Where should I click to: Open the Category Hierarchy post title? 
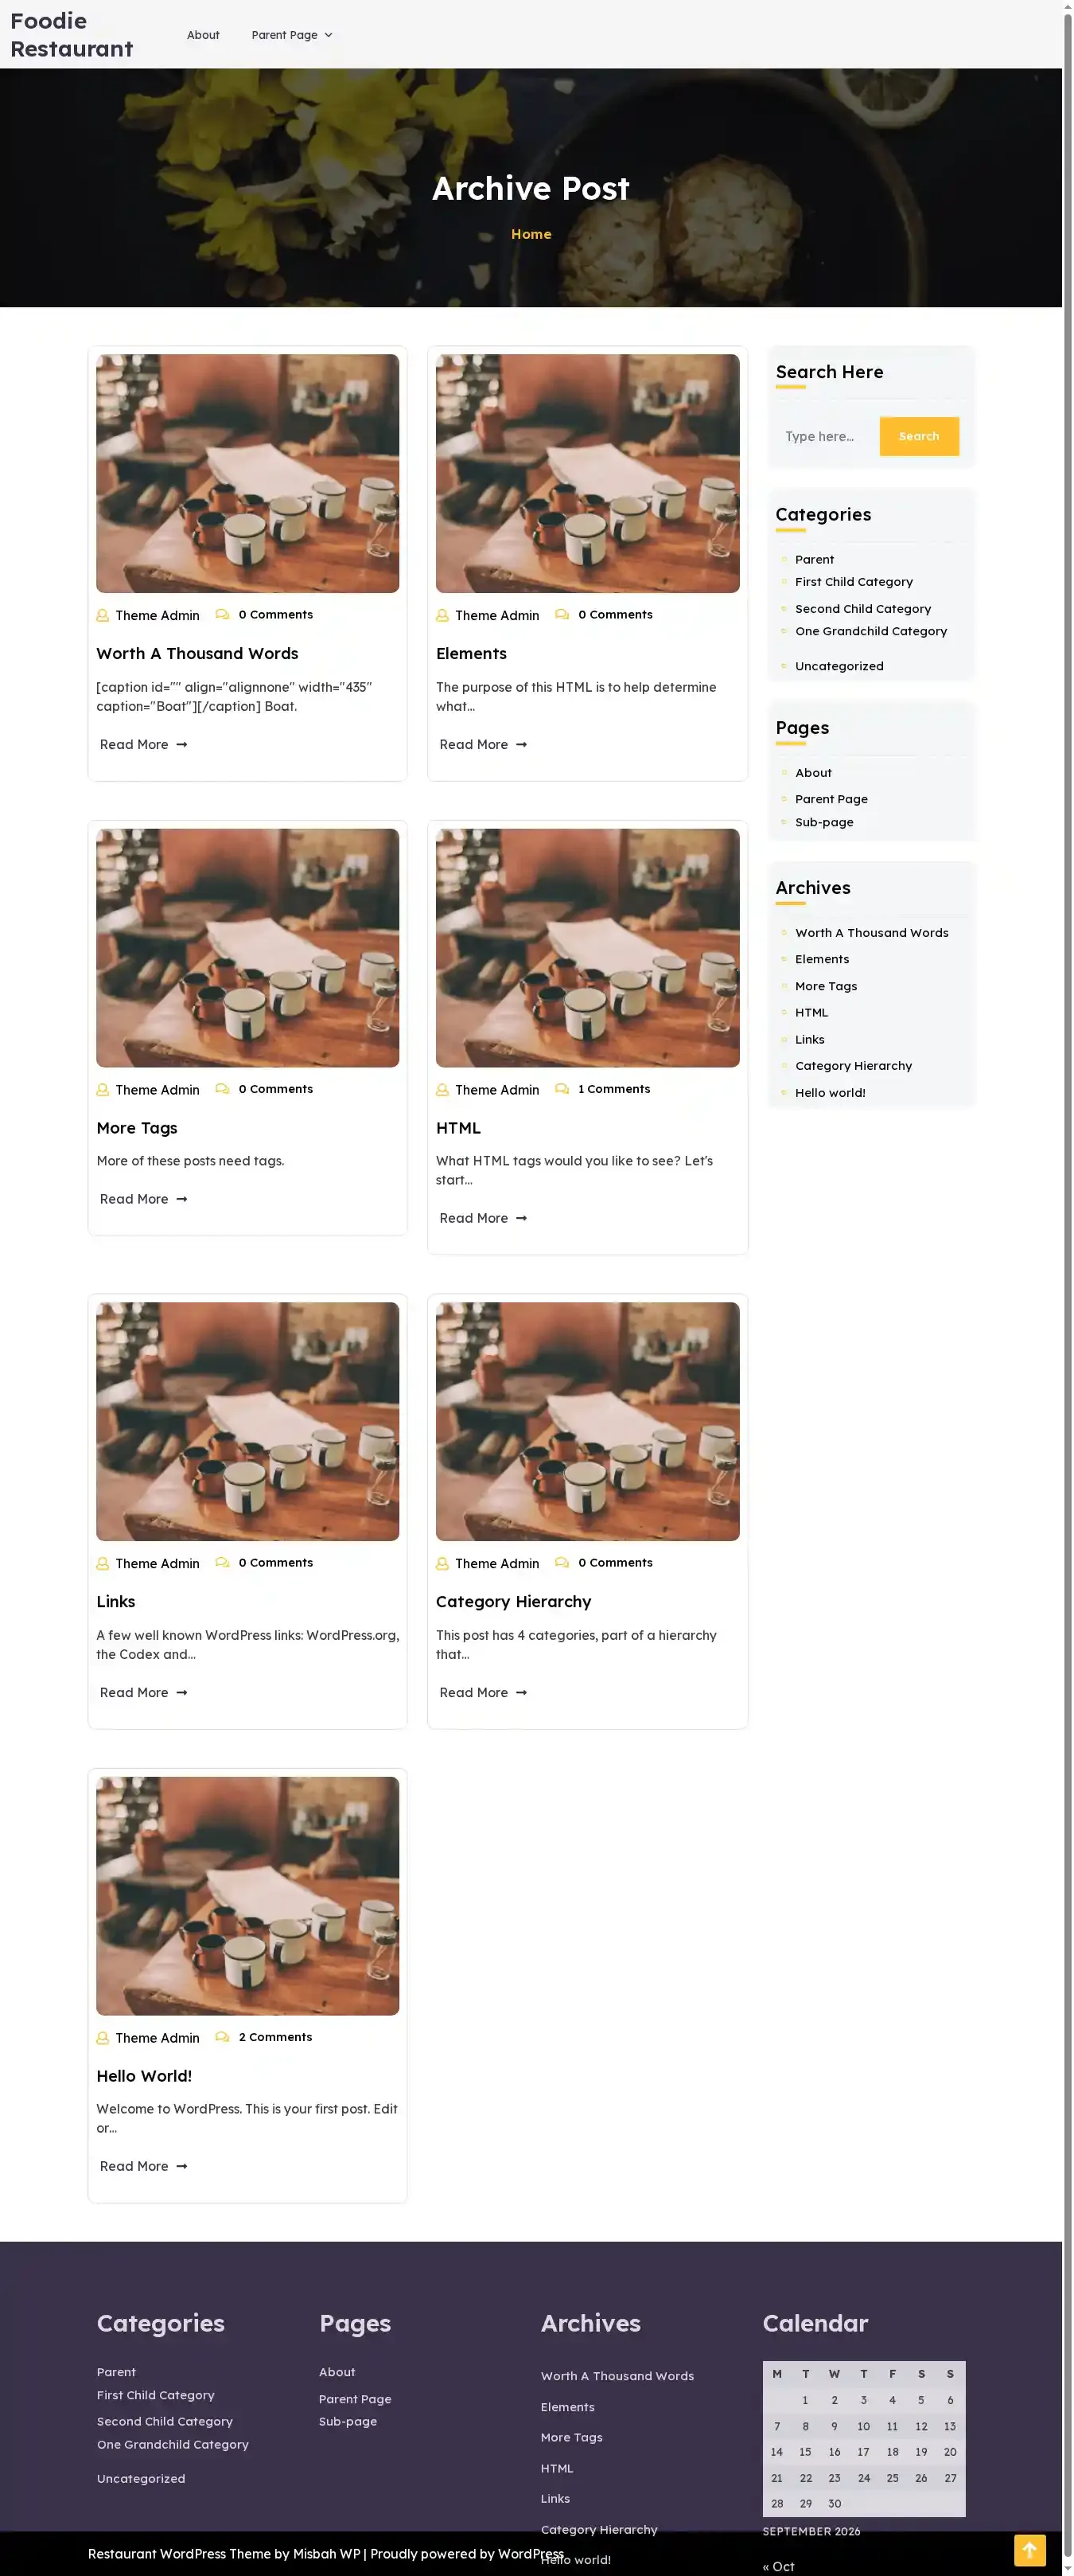[x=512, y=1601]
